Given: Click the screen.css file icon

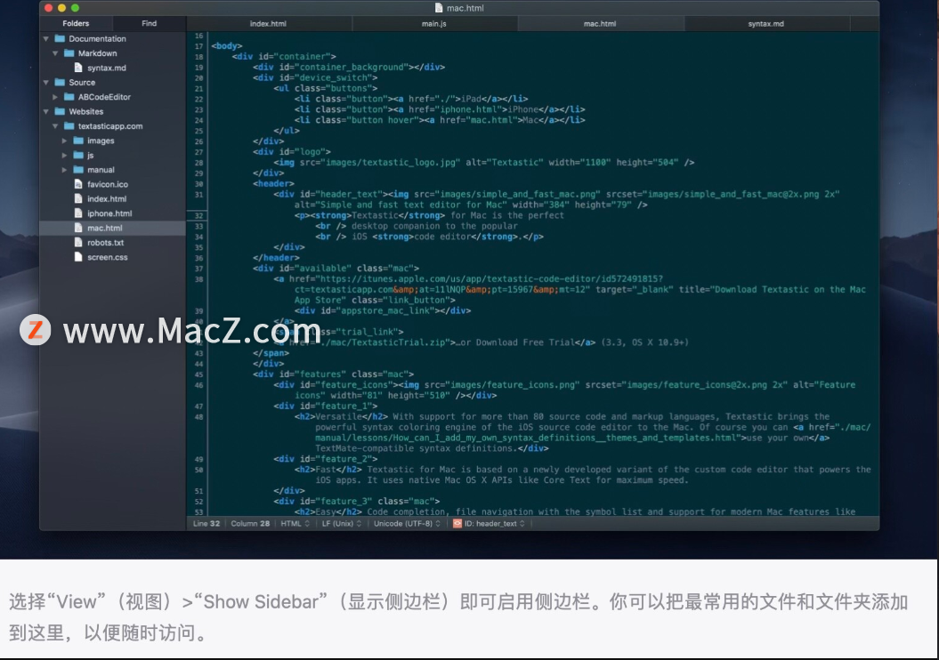Looking at the screenshot, I should tap(77, 257).
